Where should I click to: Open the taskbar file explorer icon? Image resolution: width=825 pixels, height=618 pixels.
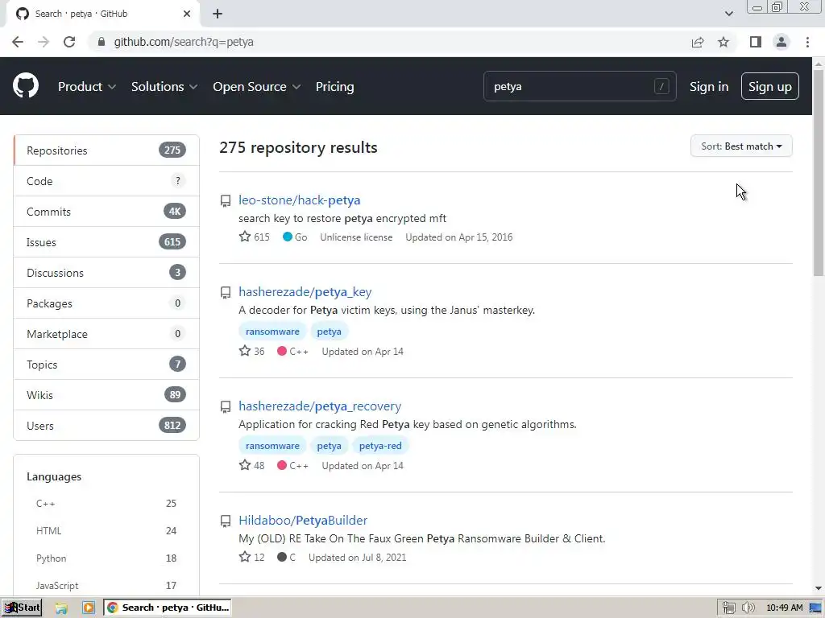click(x=61, y=608)
